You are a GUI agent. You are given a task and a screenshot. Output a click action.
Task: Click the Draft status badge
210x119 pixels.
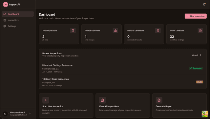199,82
